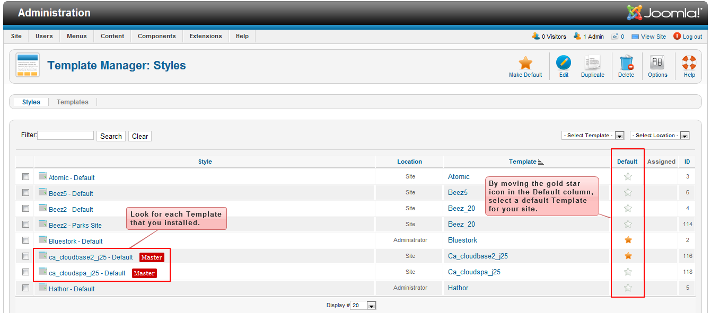Image resolution: width=711 pixels, height=313 pixels.
Task: Check the ca_cloudspa_j25 - Default row checkbox
Action: coord(25,272)
